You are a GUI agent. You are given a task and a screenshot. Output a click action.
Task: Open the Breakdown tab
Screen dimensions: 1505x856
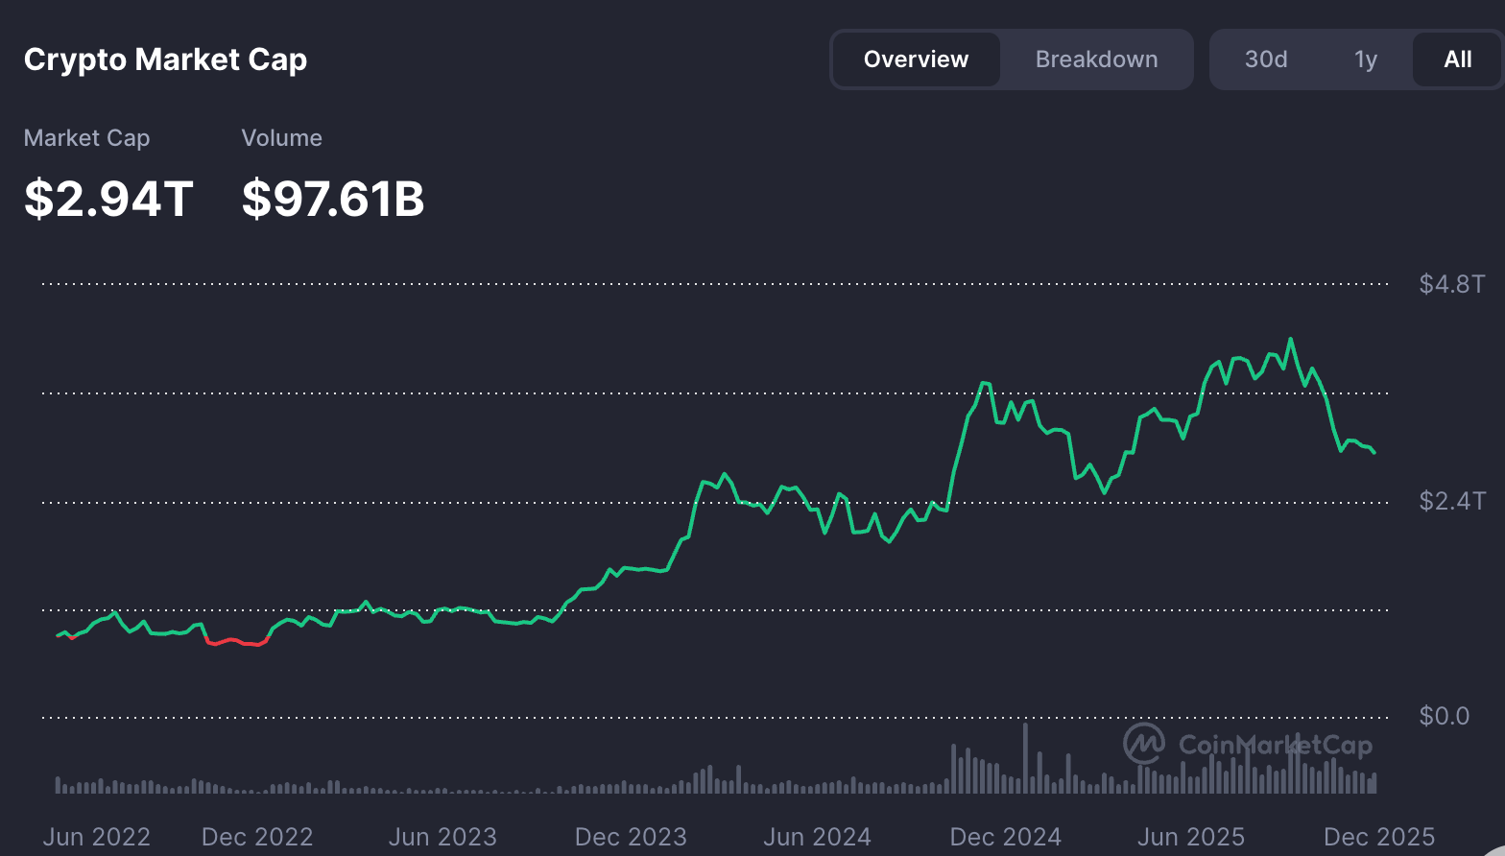click(1096, 59)
